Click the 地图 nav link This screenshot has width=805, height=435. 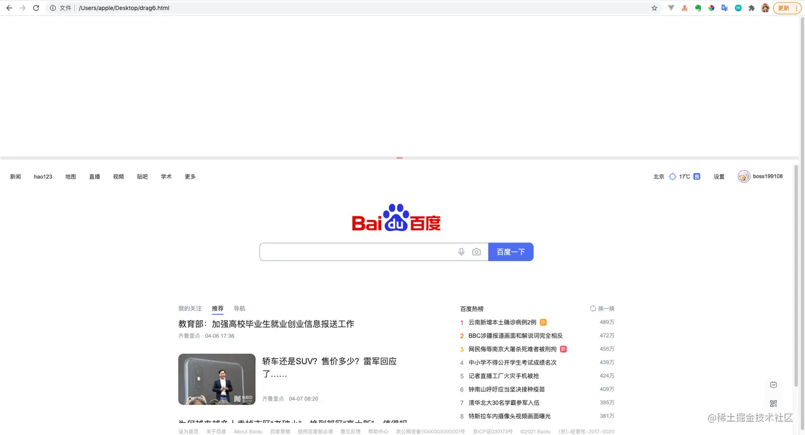pos(71,177)
